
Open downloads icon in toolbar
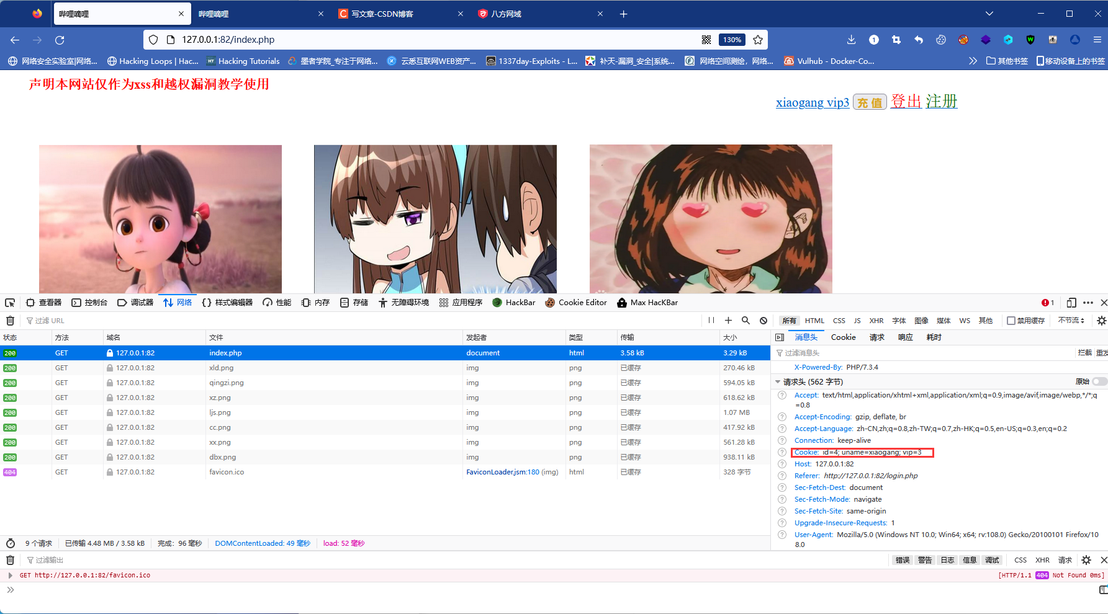851,40
